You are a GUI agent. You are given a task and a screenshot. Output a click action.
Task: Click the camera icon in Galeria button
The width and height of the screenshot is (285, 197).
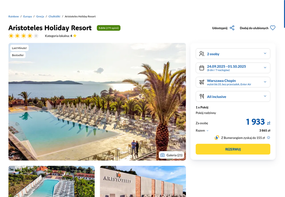(162, 155)
